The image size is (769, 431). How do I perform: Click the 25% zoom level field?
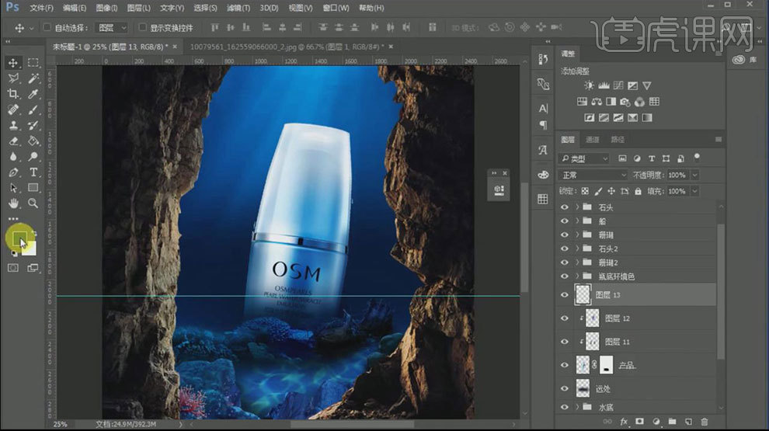point(61,424)
